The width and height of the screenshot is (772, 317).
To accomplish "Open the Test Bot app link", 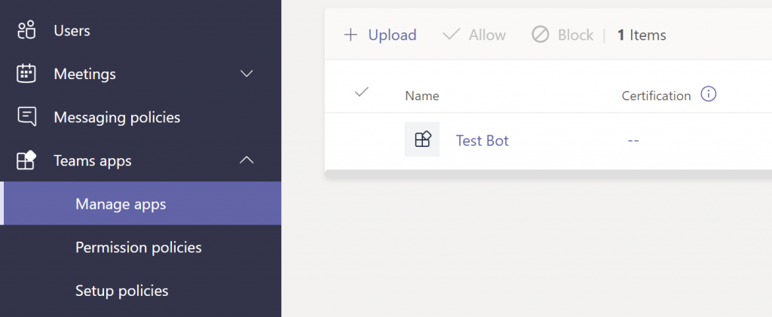I will tap(482, 141).
